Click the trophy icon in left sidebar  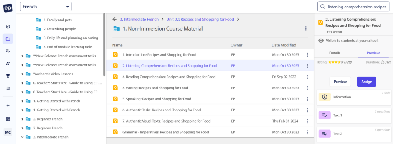point(8,76)
